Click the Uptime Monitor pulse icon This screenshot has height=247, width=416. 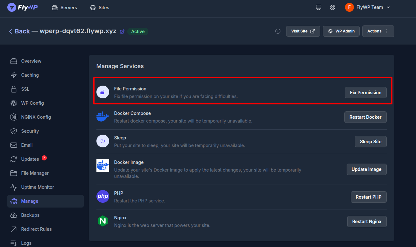(x=14, y=187)
